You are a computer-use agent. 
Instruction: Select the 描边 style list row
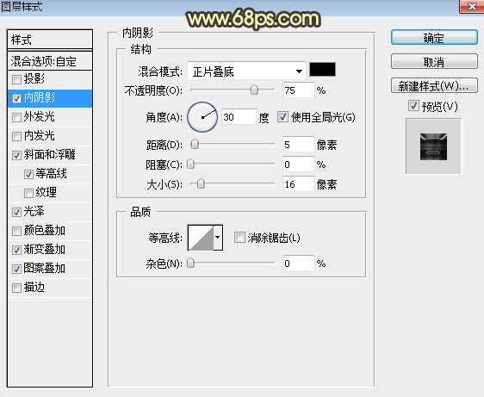50,288
